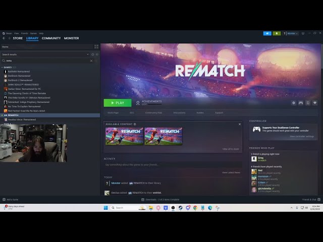Click the back navigation arrow
The height and width of the screenshot is (242, 323).
(4, 38)
